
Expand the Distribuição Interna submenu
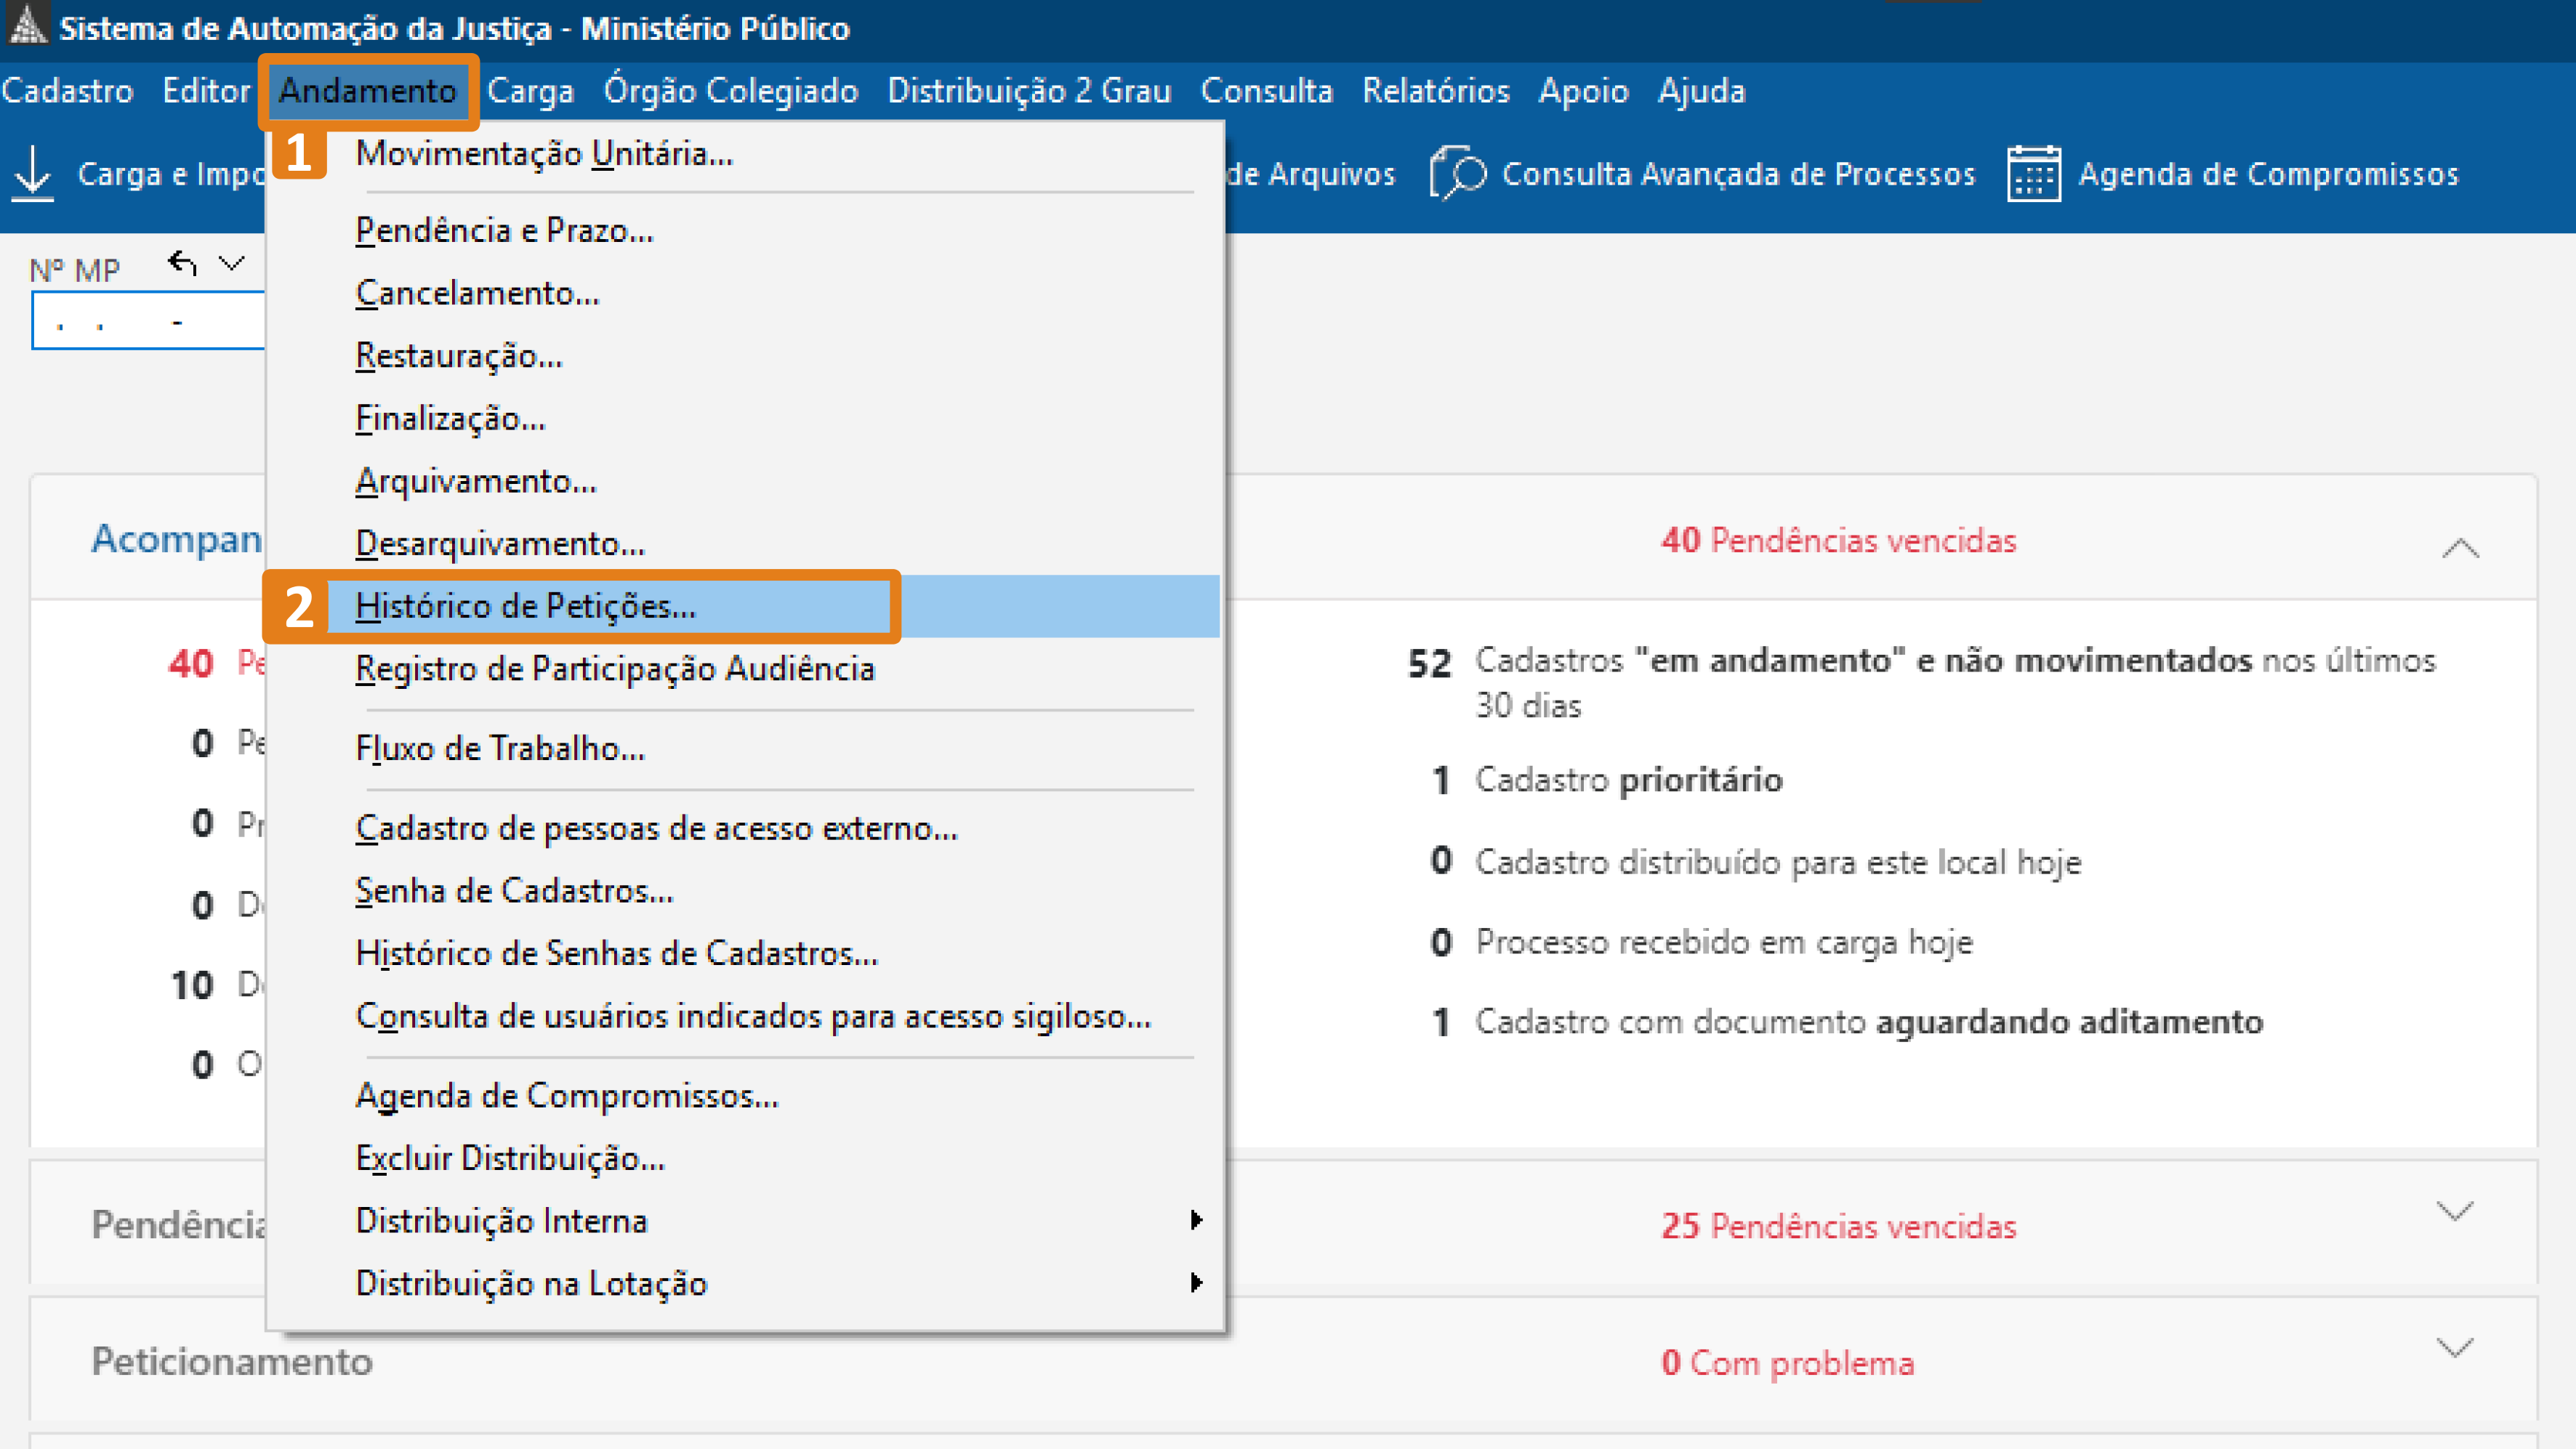tap(1197, 1220)
